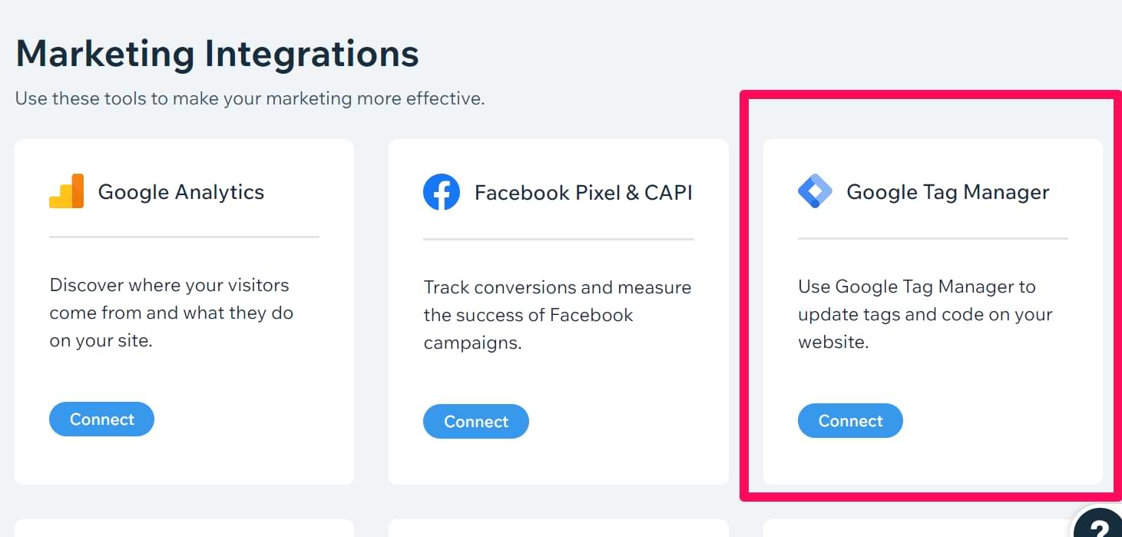Click the Discover where your visitors description
This screenshot has width=1122, height=537.
(171, 313)
